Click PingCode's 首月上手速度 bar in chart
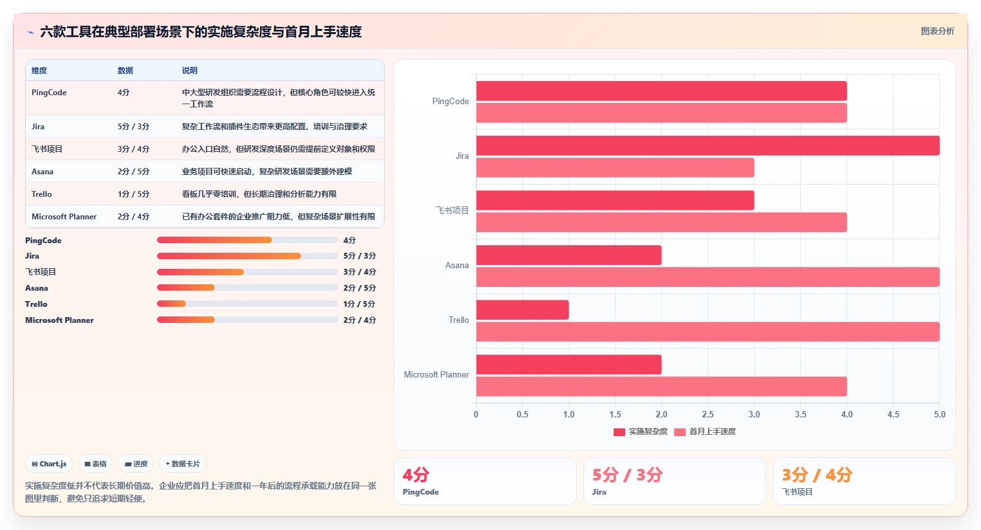 (x=661, y=113)
